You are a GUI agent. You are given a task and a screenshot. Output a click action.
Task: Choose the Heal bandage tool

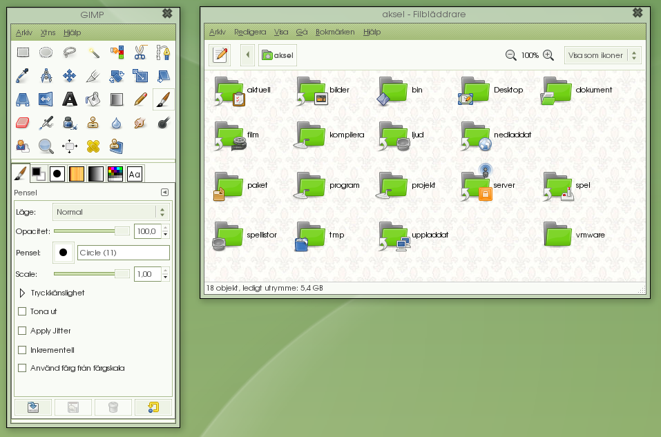(x=93, y=146)
